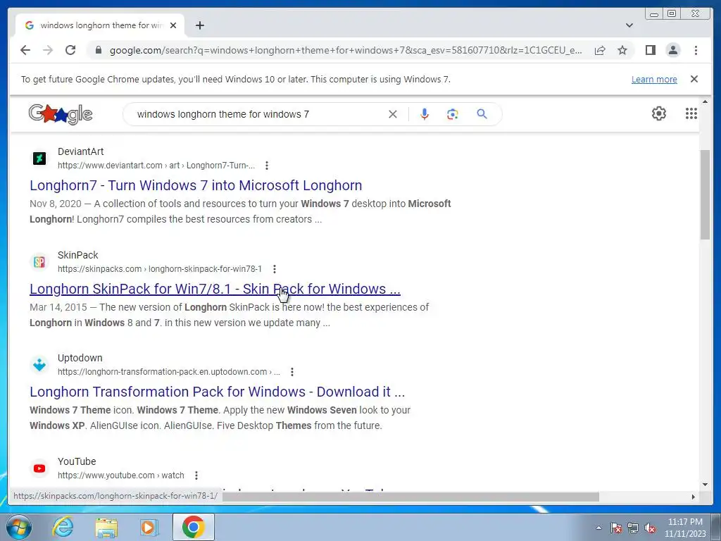Open the volume tray icon

pos(650,528)
